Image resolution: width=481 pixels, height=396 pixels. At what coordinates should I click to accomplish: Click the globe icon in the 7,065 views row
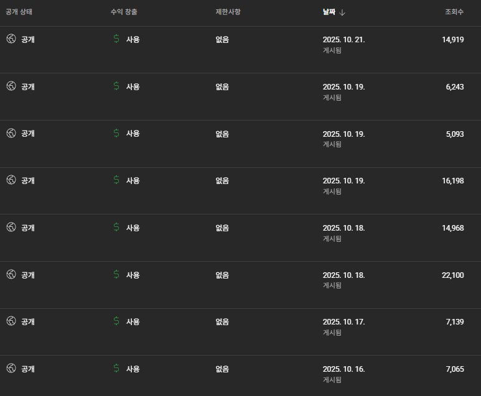pos(11,368)
